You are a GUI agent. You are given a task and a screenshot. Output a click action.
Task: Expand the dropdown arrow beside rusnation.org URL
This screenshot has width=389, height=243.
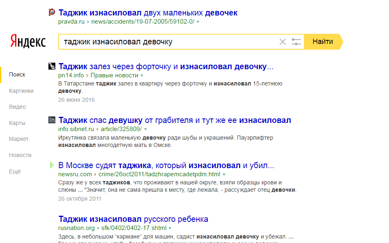(170, 228)
